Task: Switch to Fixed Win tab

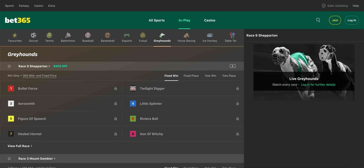Action: pos(171,76)
